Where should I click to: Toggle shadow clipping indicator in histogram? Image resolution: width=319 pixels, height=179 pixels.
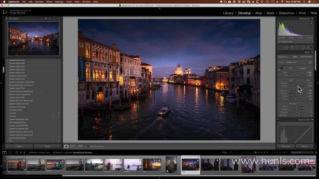[279, 23]
